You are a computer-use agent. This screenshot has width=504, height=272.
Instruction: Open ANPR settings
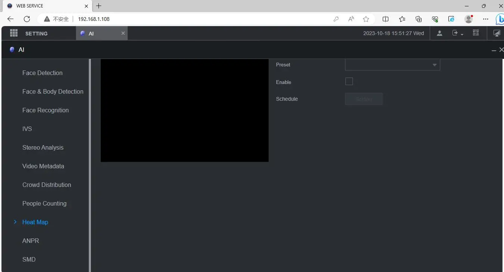pyautogui.click(x=31, y=241)
